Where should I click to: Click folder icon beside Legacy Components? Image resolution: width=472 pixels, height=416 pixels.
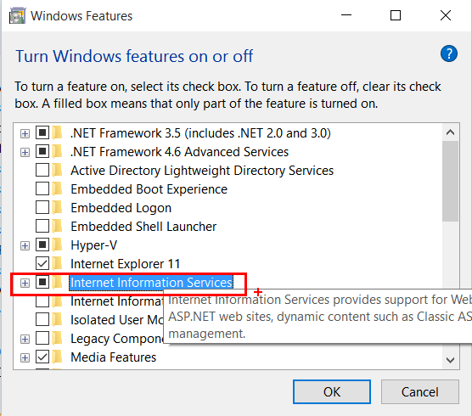pyautogui.click(x=57, y=339)
